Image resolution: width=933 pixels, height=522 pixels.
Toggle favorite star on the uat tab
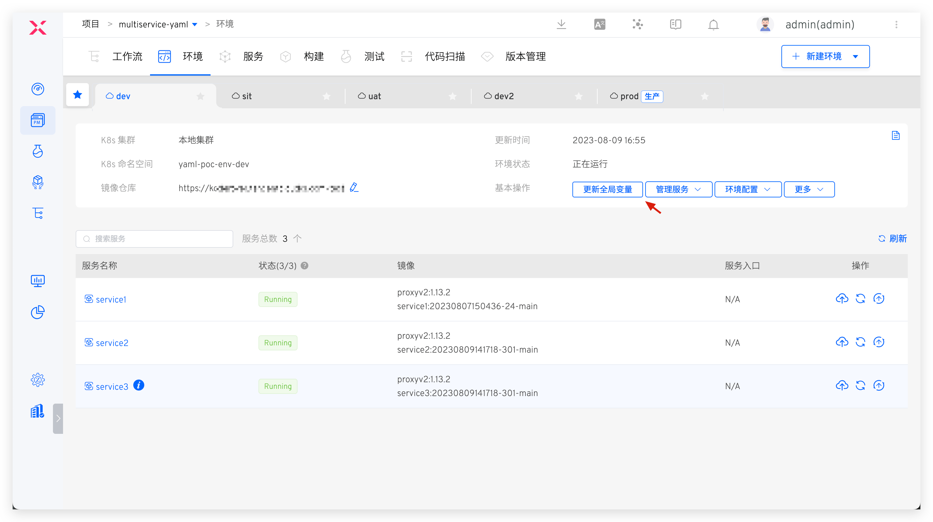452,96
